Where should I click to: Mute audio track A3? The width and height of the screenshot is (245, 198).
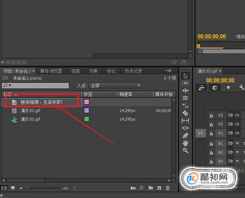pyautogui.click(x=237, y=161)
